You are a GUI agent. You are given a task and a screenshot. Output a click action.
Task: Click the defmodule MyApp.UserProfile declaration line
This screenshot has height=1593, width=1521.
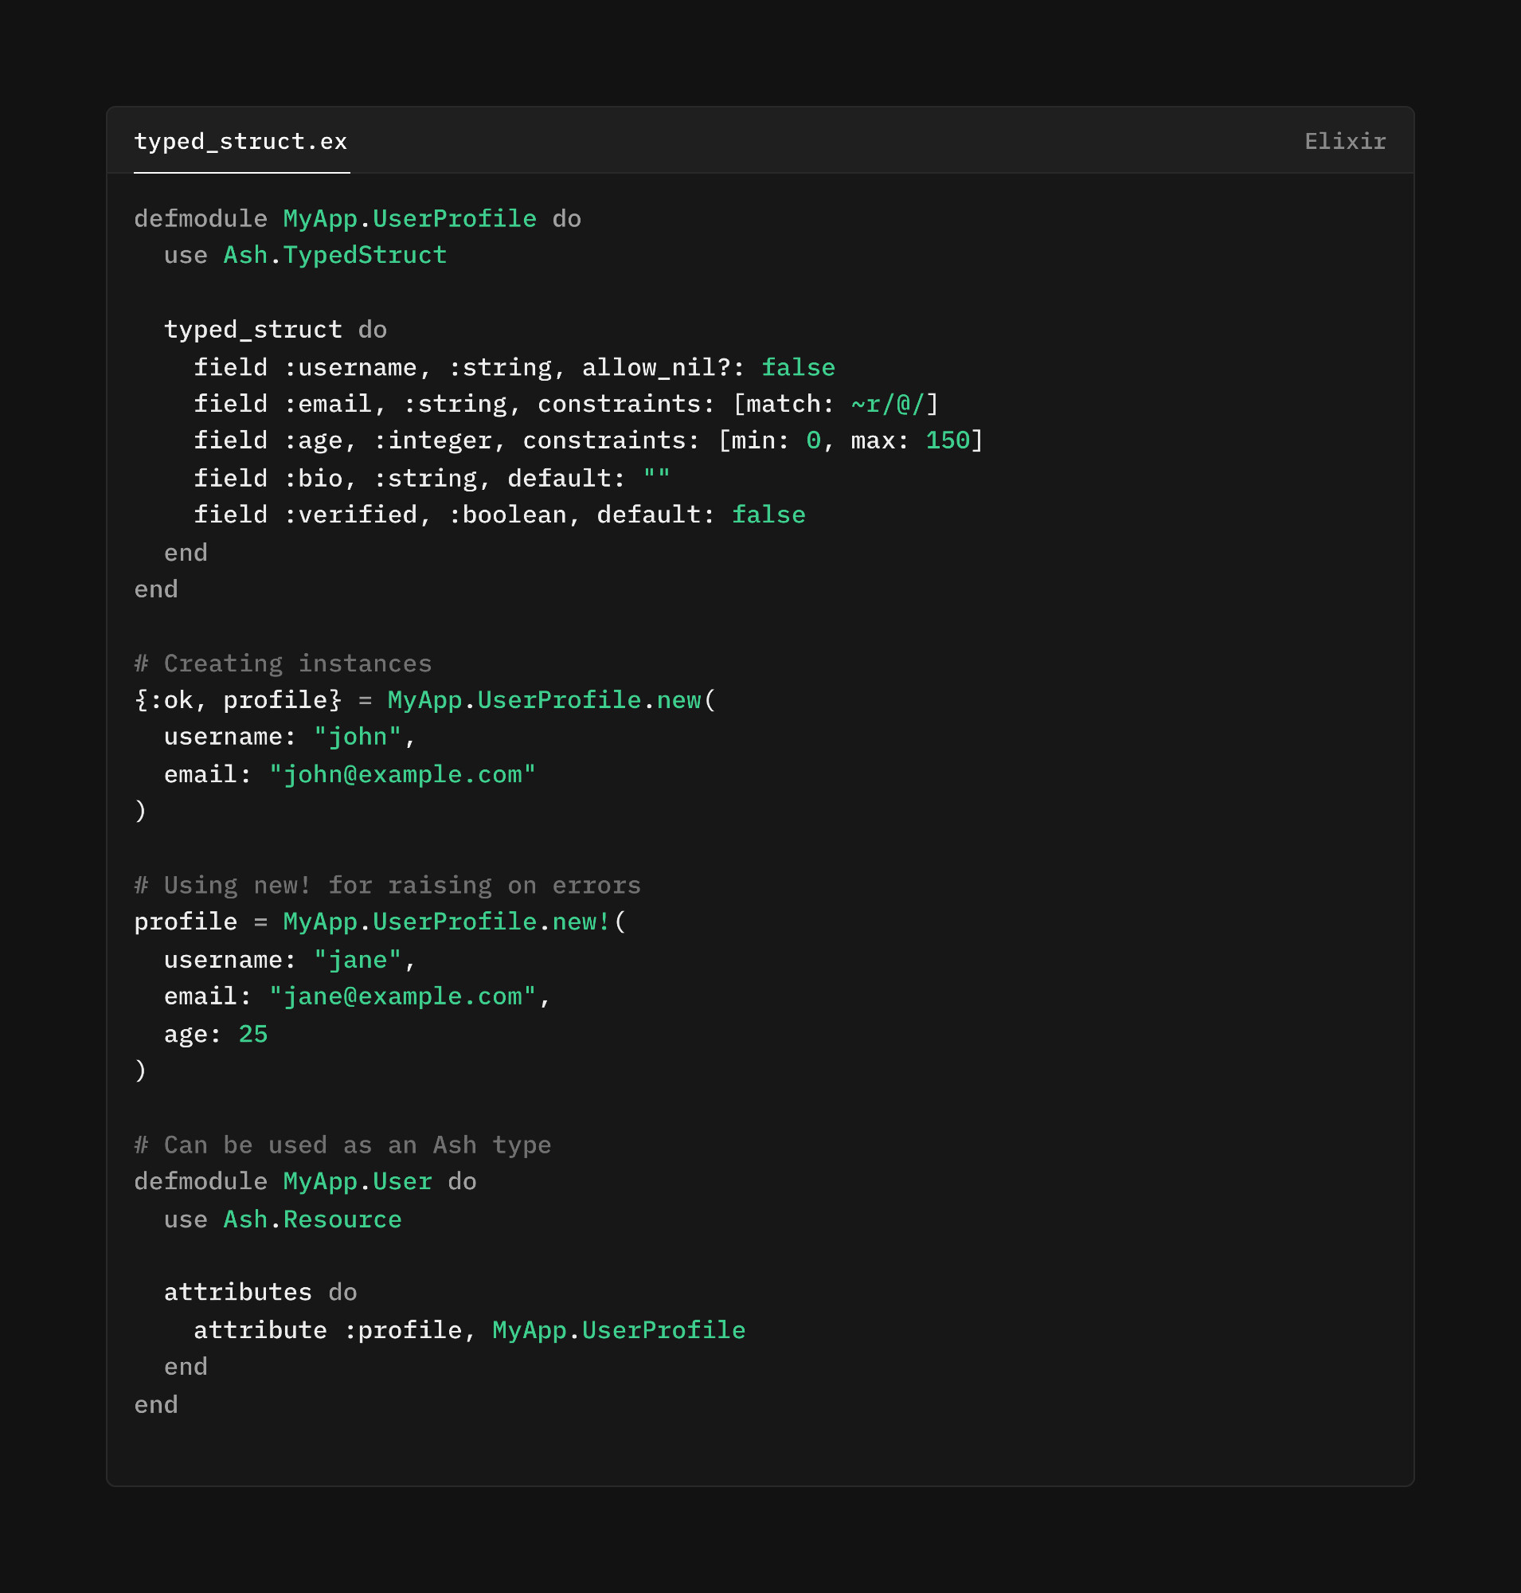[357, 219]
